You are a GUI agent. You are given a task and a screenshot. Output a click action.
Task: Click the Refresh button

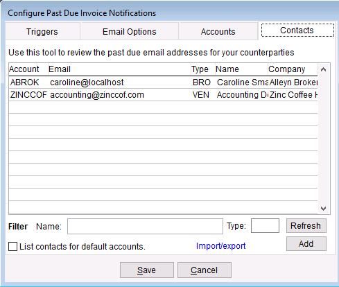[x=306, y=225]
